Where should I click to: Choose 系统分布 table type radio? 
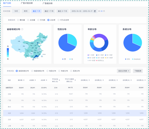[71, 71]
